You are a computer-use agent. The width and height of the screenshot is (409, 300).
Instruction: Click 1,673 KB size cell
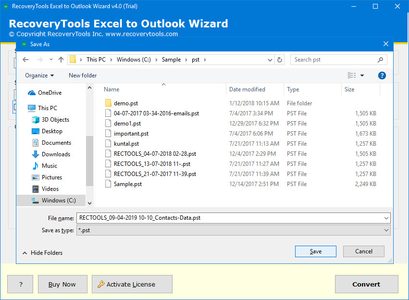click(366, 134)
